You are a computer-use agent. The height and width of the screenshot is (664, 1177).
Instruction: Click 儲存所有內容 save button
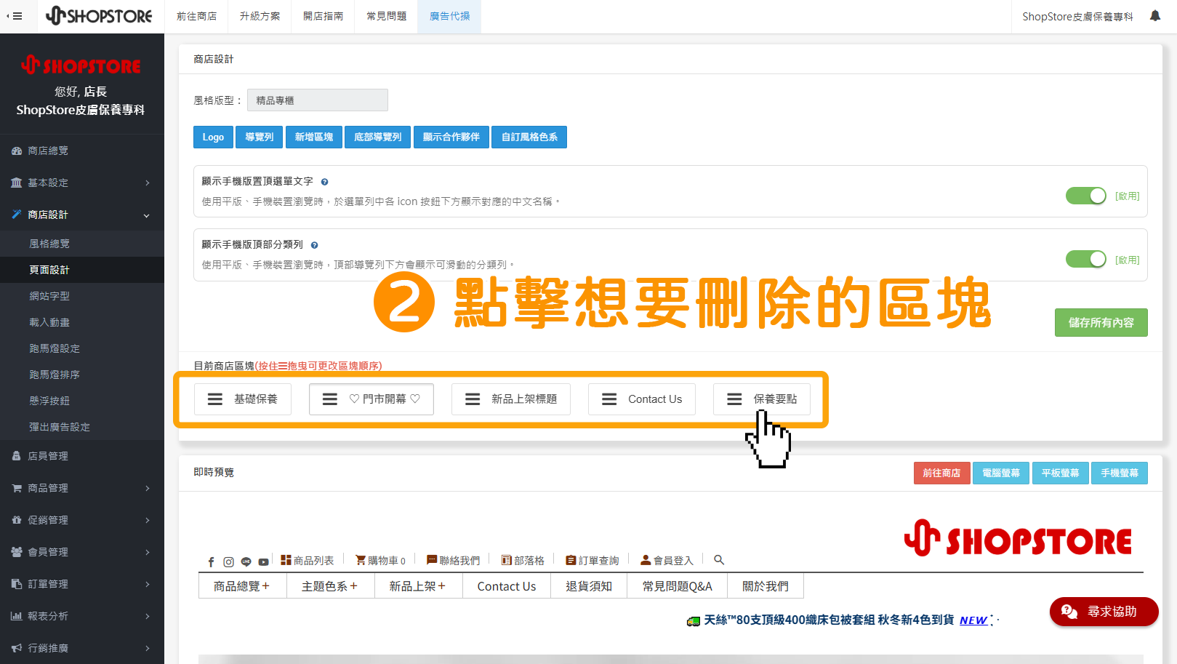click(x=1101, y=322)
